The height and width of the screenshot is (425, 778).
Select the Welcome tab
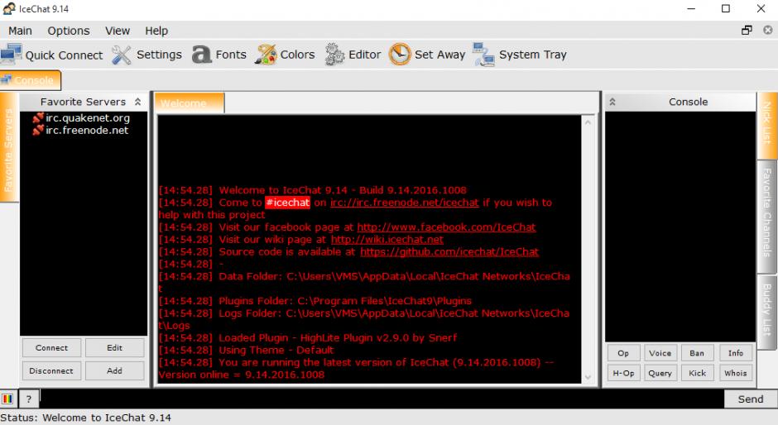[190, 103]
